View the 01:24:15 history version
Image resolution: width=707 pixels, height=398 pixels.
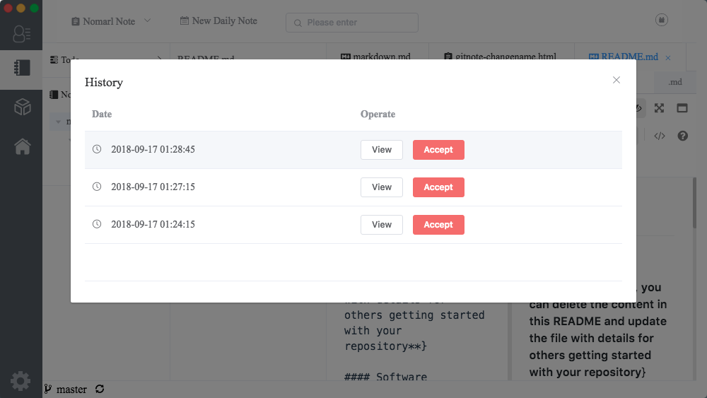click(381, 225)
